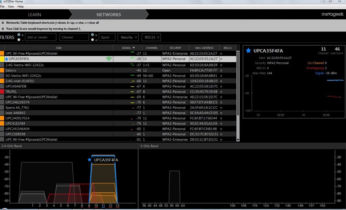Open the File menu
This screenshot has height=210, width=346.
click(x=2, y=6)
